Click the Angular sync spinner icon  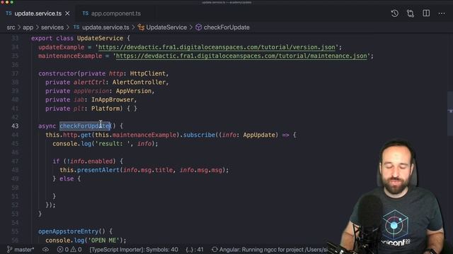coord(214,249)
